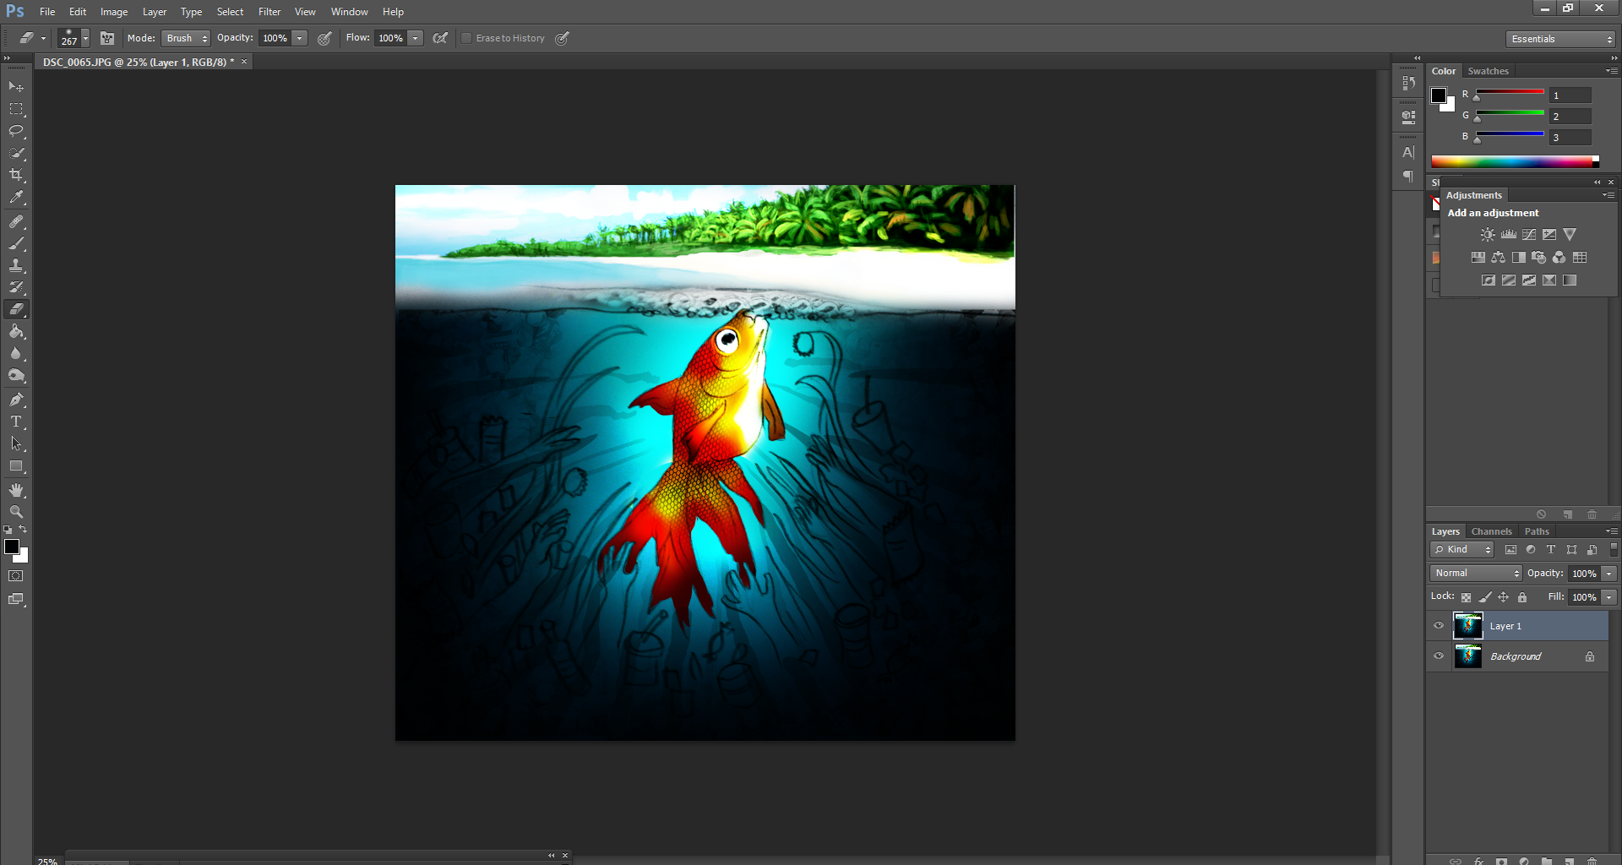This screenshot has width=1622, height=865.
Task: Toggle layer filtering switch on/off
Action: coord(1614,550)
